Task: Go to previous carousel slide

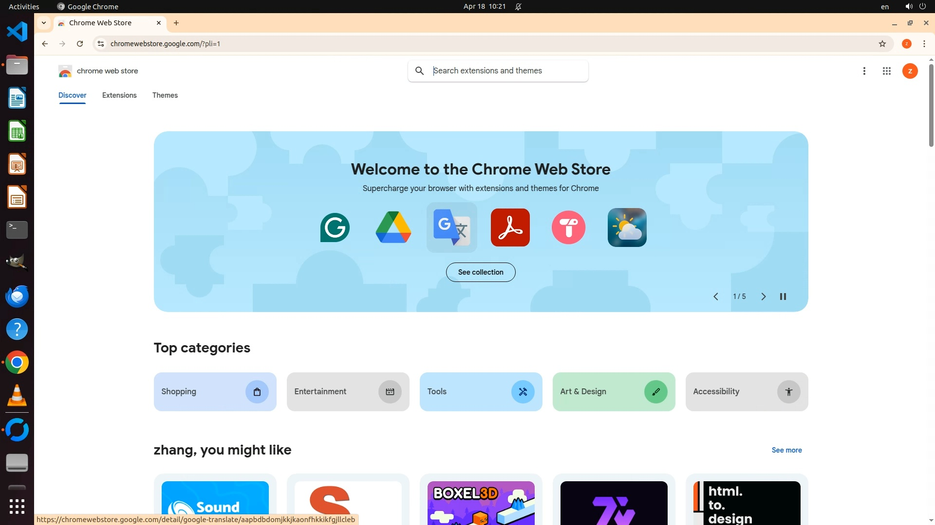Action: click(715, 297)
